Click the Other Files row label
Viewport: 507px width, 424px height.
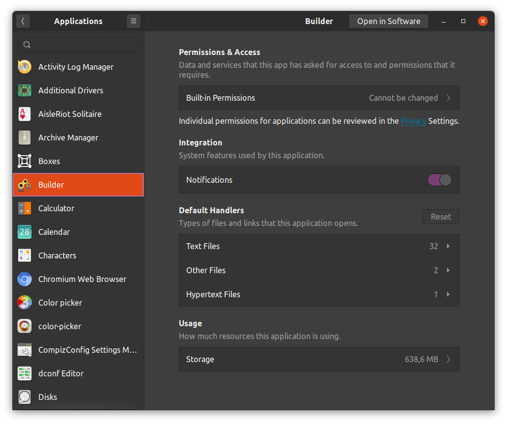pos(206,270)
